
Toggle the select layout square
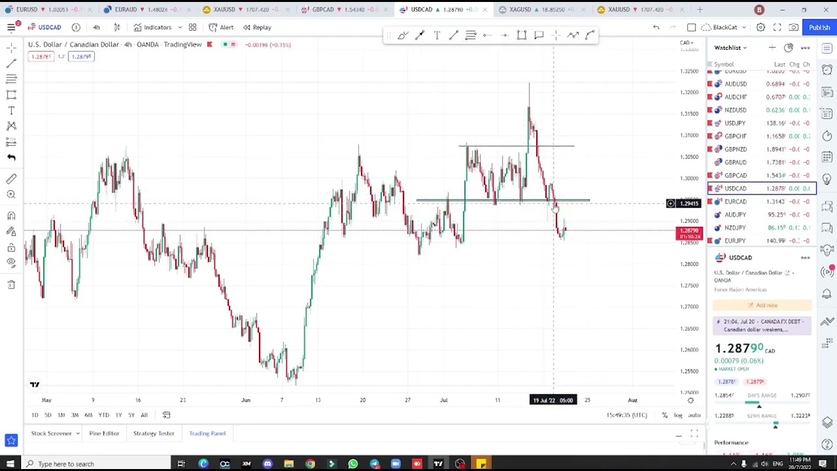[x=691, y=27]
